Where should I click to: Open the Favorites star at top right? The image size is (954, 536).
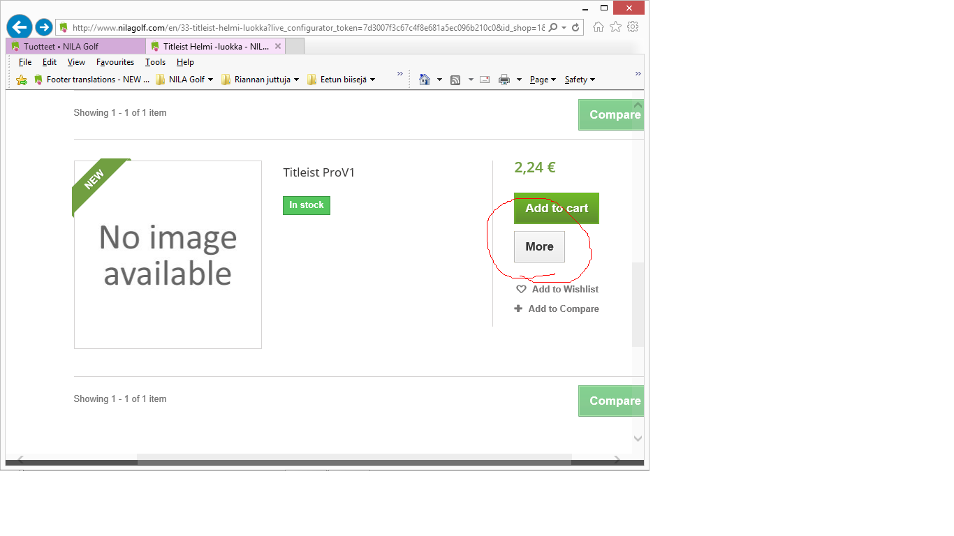click(x=615, y=27)
